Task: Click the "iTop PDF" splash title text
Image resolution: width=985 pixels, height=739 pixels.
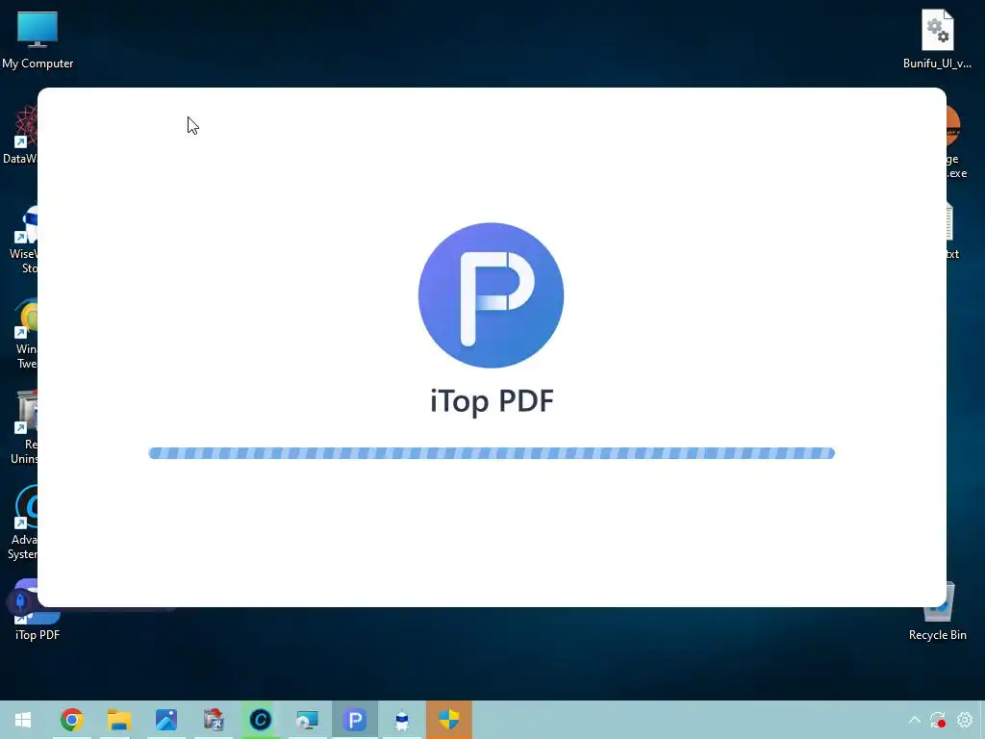Action: pyautogui.click(x=492, y=401)
